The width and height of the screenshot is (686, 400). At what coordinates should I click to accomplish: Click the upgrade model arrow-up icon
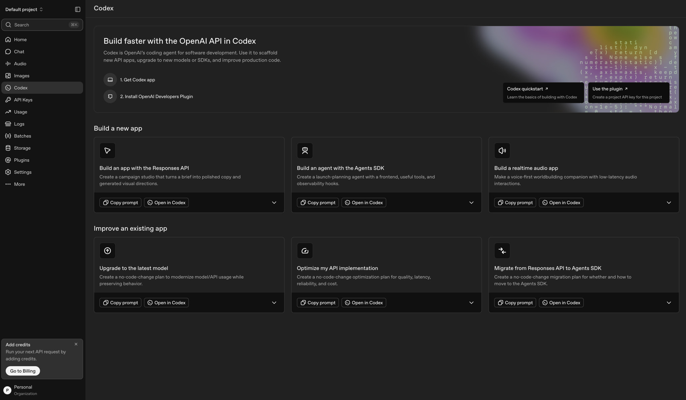point(108,251)
